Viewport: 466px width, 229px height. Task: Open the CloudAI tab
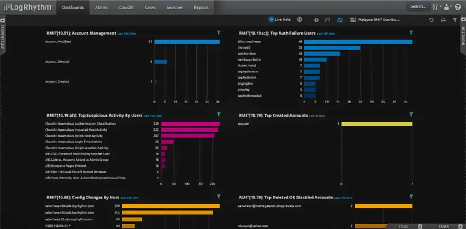tap(126, 7)
